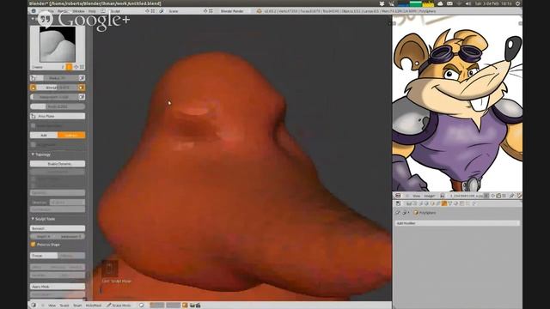550x309 pixels.
Task: Click the Remesh button in Sculpt Tools
Action: [x=58, y=228]
